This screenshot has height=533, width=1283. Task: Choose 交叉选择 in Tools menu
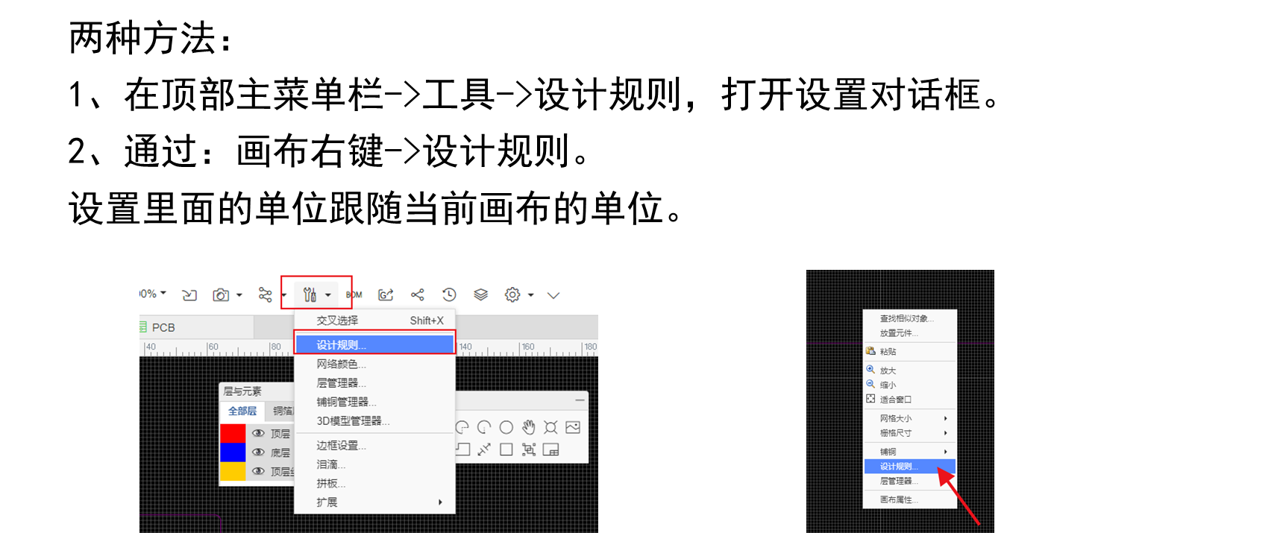pos(375,321)
